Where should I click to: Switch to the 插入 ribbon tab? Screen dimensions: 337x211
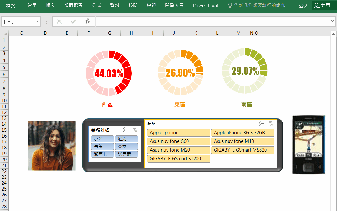(50, 6)
